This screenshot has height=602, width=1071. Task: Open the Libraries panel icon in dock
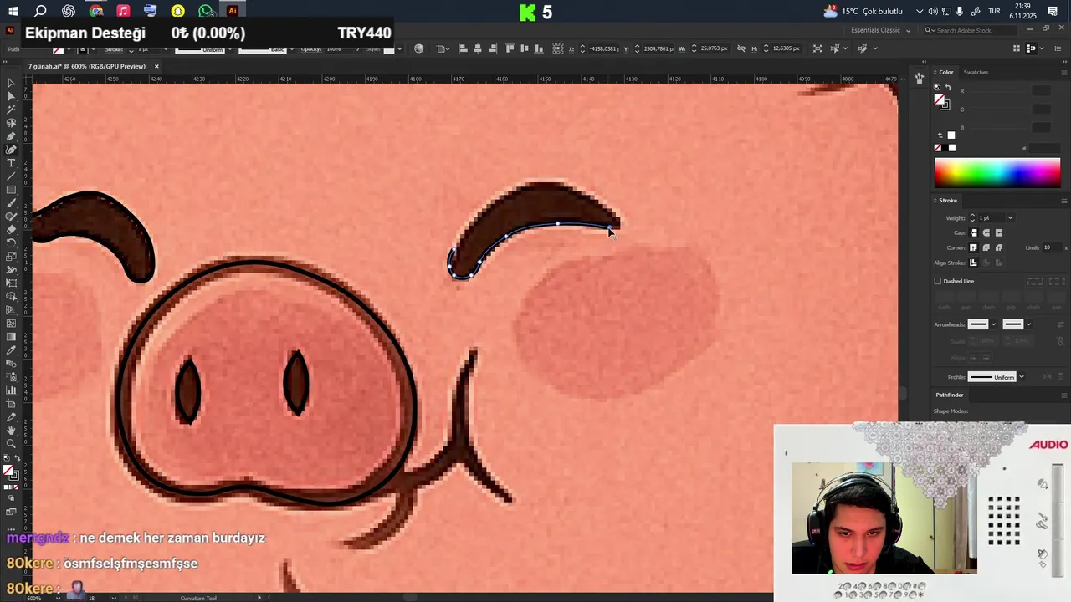pyautogui.click(x=919, y=78)
